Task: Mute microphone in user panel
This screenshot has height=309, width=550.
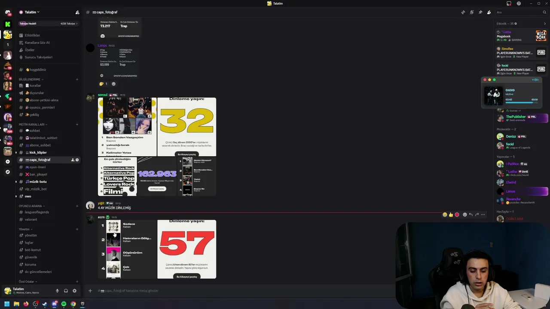Action: pos(57,291)
